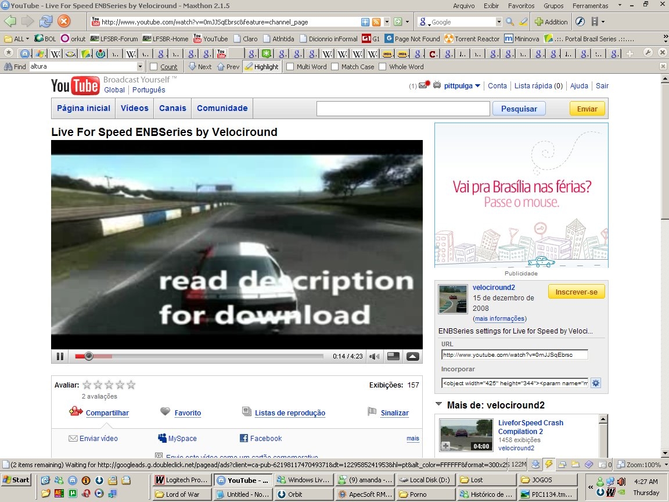Click the video progress seek slider knob
The image size is (669, 502).
(88, 356)
